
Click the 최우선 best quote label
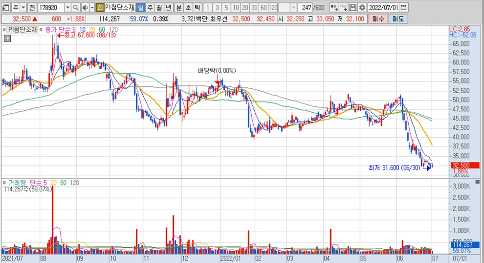coord(219,19)
